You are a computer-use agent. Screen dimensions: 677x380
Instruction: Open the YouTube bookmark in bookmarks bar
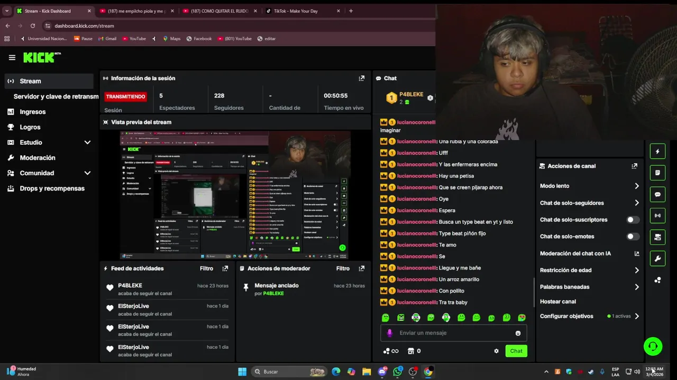(x=134, y=39)
